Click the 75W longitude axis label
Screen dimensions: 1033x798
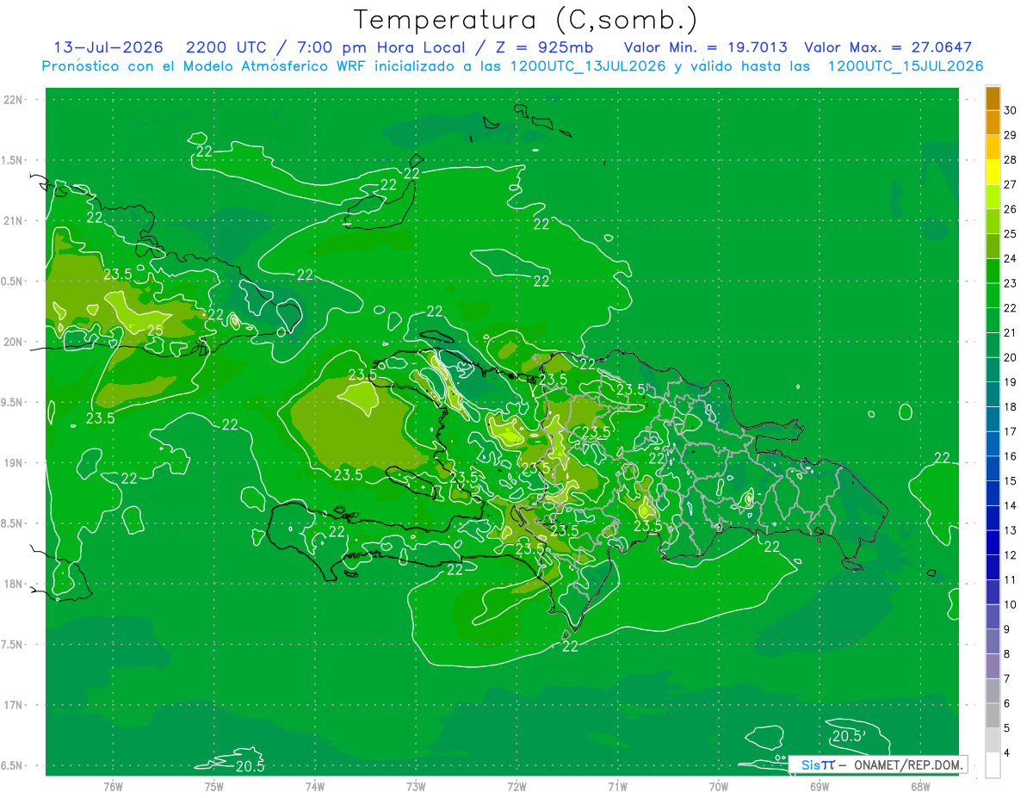coord(213,786)
